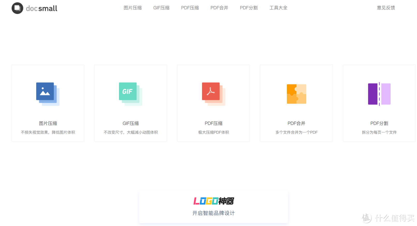This screenshot has height=226, width=417.
Task: Click the 意见反馈 feedback link
Action: pos(386,8)
